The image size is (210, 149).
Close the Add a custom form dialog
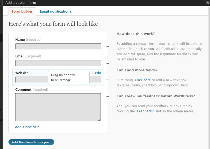[208, 2]
